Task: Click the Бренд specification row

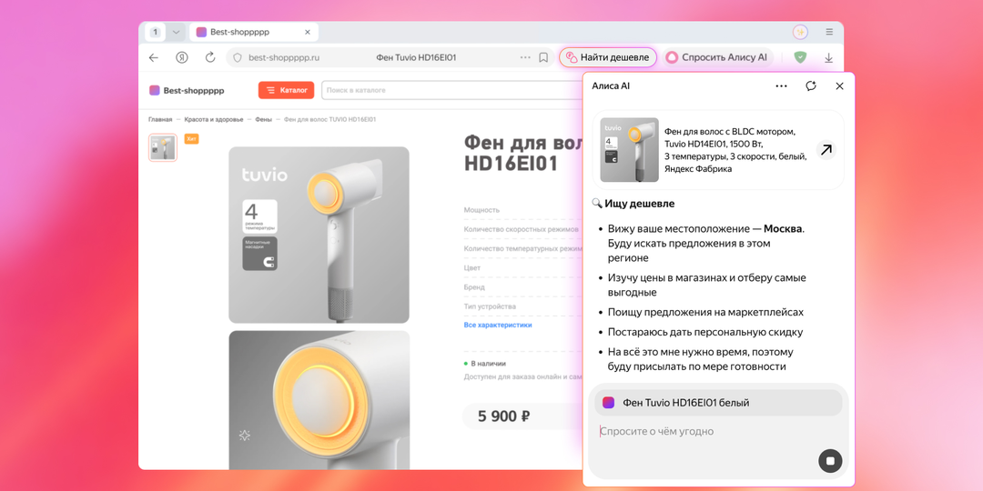Action: point(522,286)
